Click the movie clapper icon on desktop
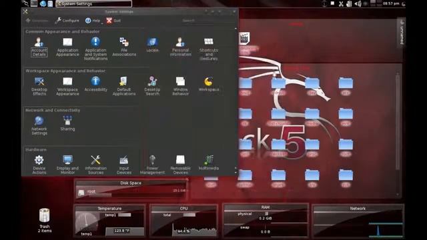The image size is (427, 240). click(x=244, y=39)
